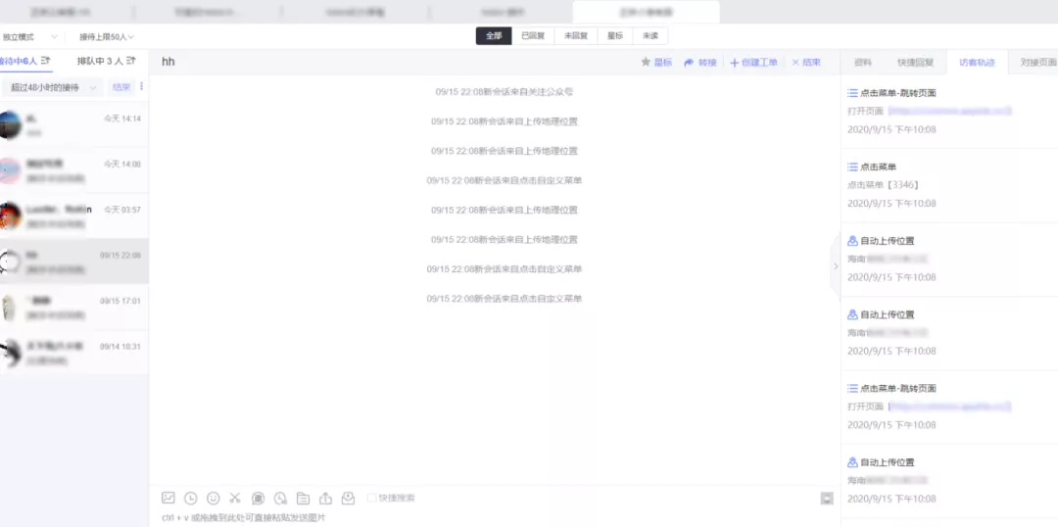Expand the 超过48小时的接待 dropdown

(x=52, y=87)
